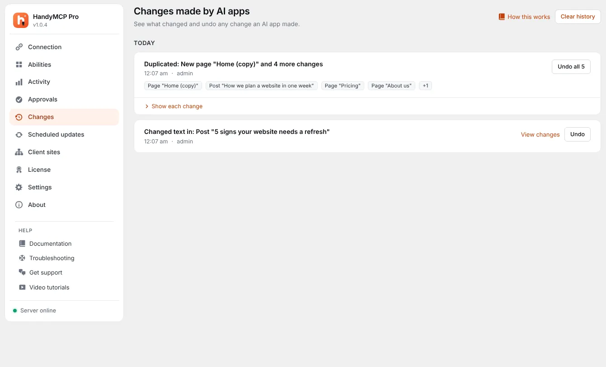606x367 pixels.
Task: Click the Clear history button
Action: (x=578, y=17)
